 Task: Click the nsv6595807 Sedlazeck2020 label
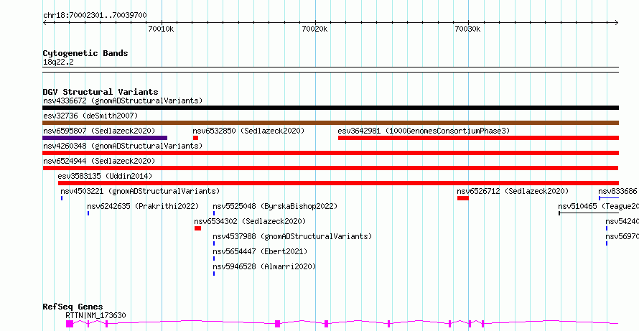point(99,131)
